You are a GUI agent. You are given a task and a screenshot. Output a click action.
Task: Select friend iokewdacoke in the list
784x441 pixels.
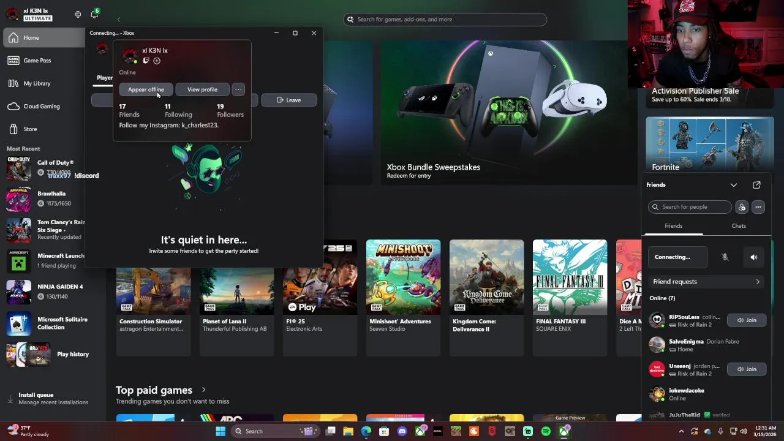[707, 394]
